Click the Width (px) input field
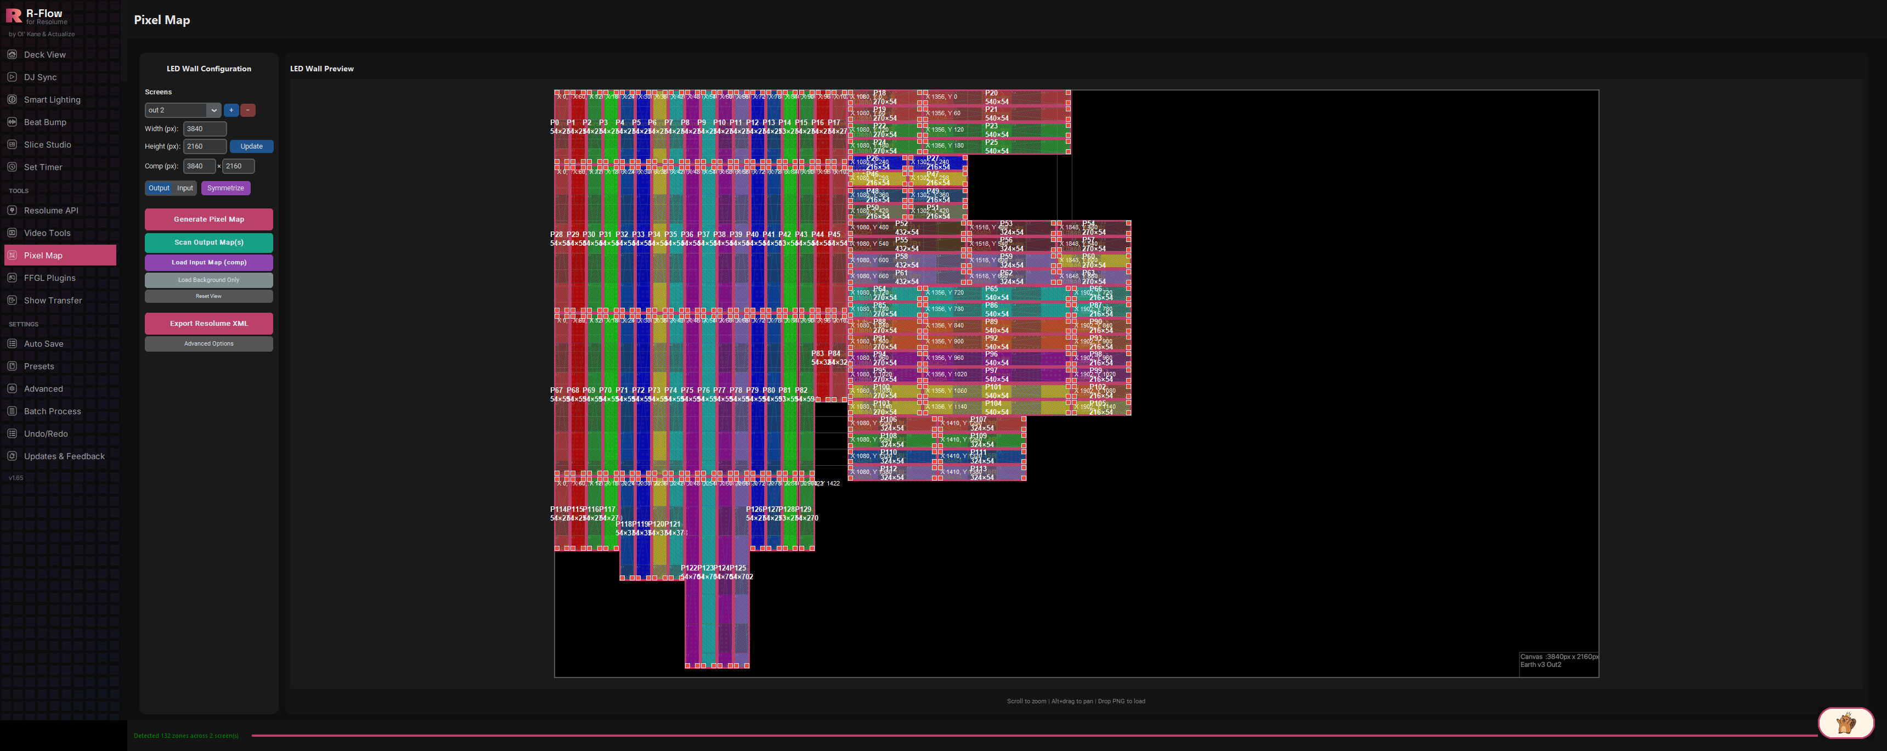The height and width of the screenshot is (751, 1887). click(x=205, y=129)
